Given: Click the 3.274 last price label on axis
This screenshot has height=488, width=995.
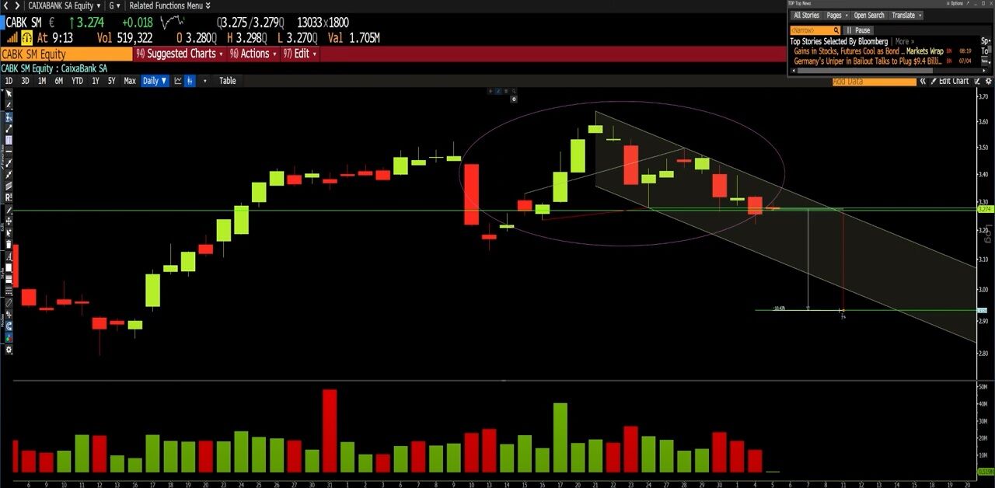Looking at the screenshot, I should tap(985, 209).
